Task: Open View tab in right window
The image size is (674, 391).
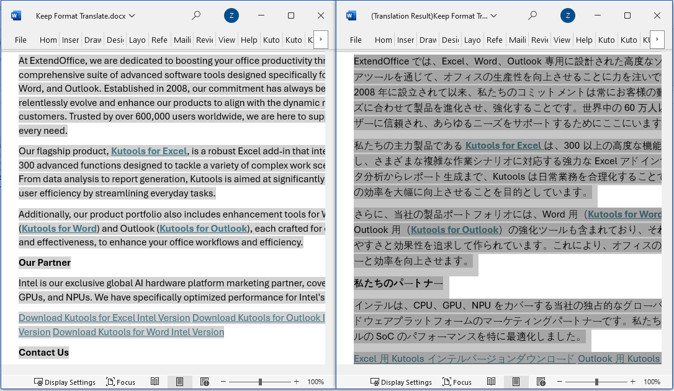Action: click(x=562, y=40)
